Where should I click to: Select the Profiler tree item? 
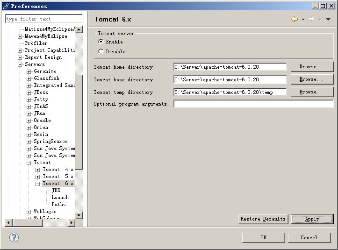[36, 43]
